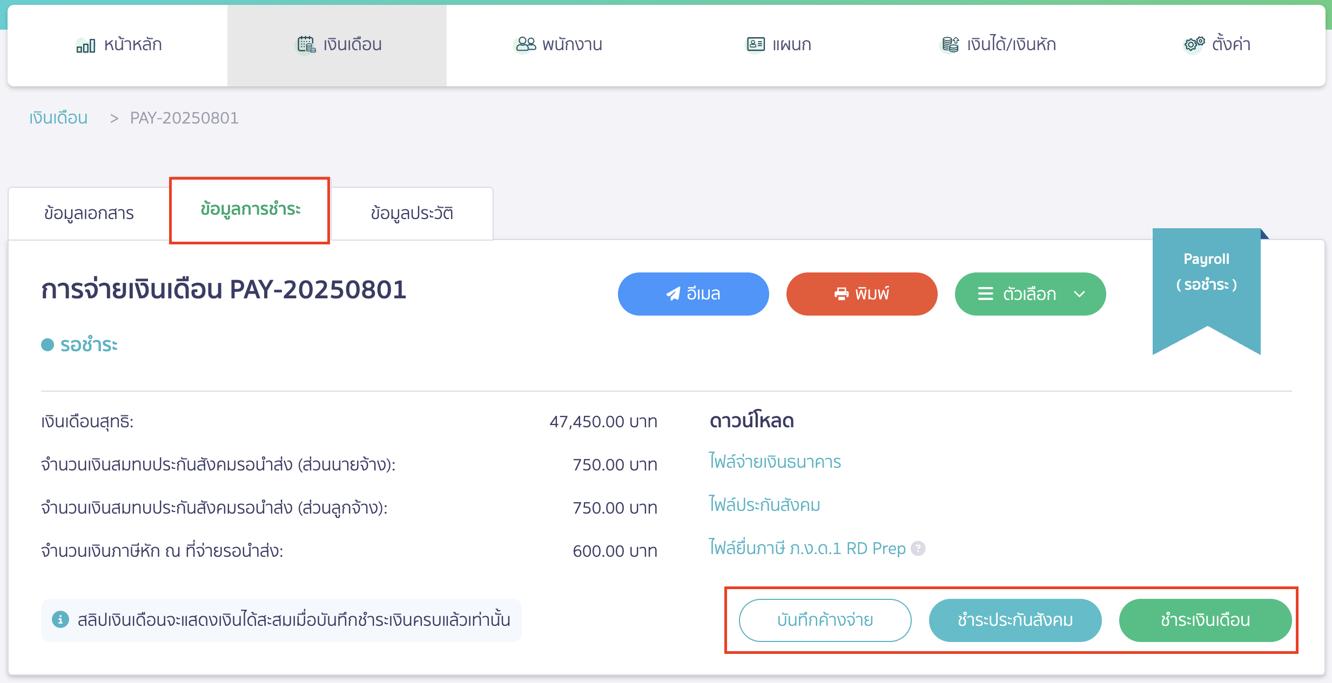Switch to the ข้อมูลการชำระ tab
1332x683 pixels.
point(250,209)
